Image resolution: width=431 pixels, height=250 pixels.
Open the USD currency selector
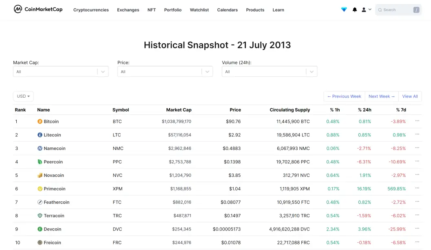23,96
